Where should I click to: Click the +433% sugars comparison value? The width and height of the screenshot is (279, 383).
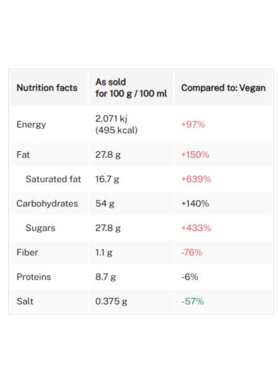pyautogui.click(x=196, y=228)
